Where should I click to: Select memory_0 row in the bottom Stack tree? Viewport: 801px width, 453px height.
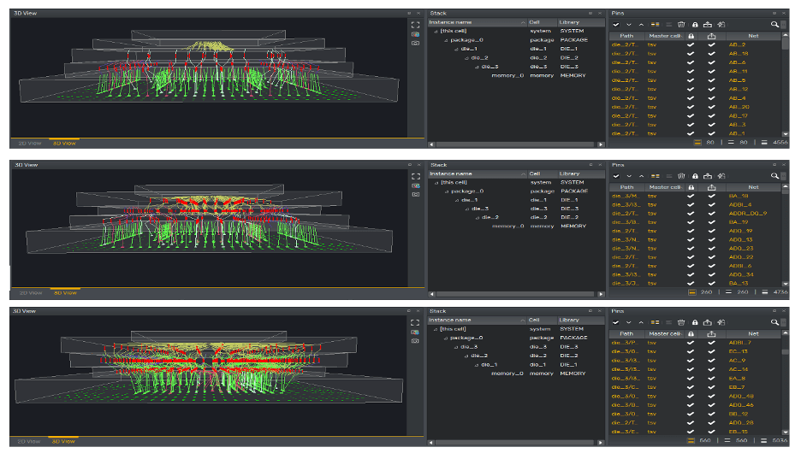(507, 373)
